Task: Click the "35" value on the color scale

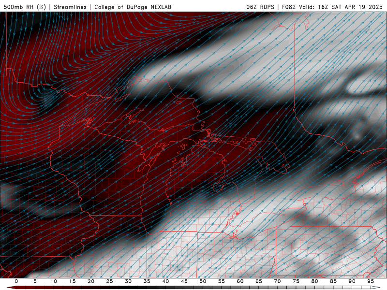Action: (x=147, y=281)
